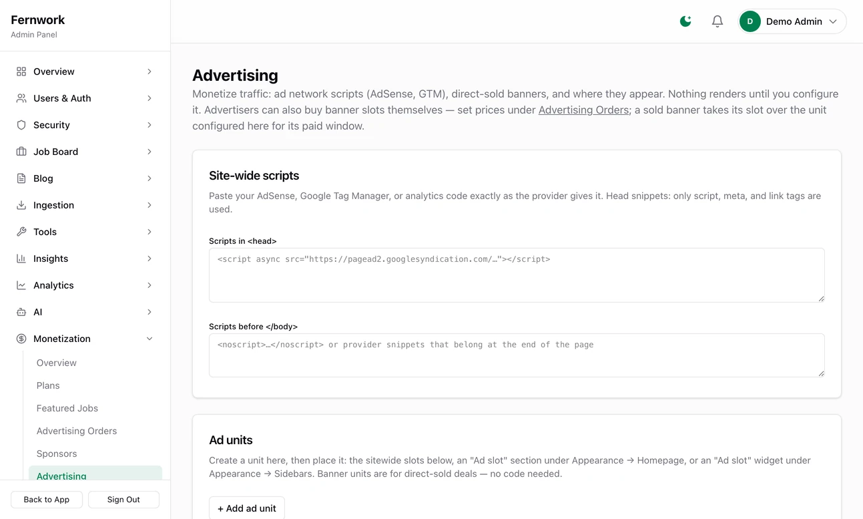Expand the Insights chevron
863x519 pixels.
pos(150,258)
